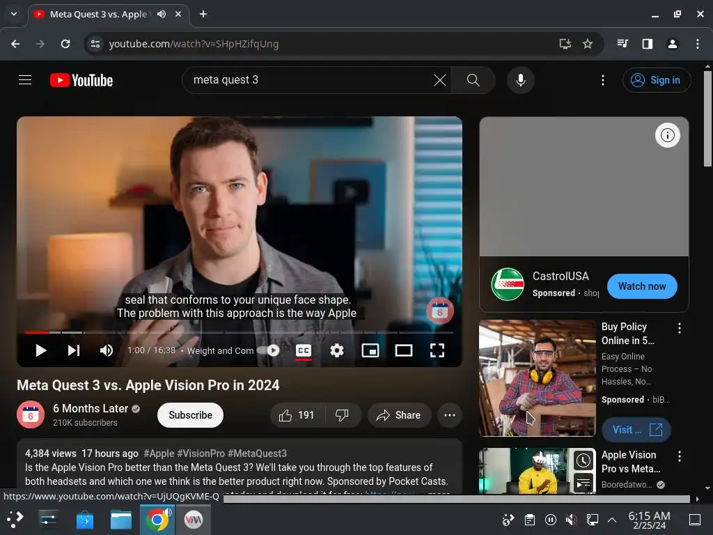
Task: Open media controls in Chrome toolbar
Action: click(x=622, y=44)
